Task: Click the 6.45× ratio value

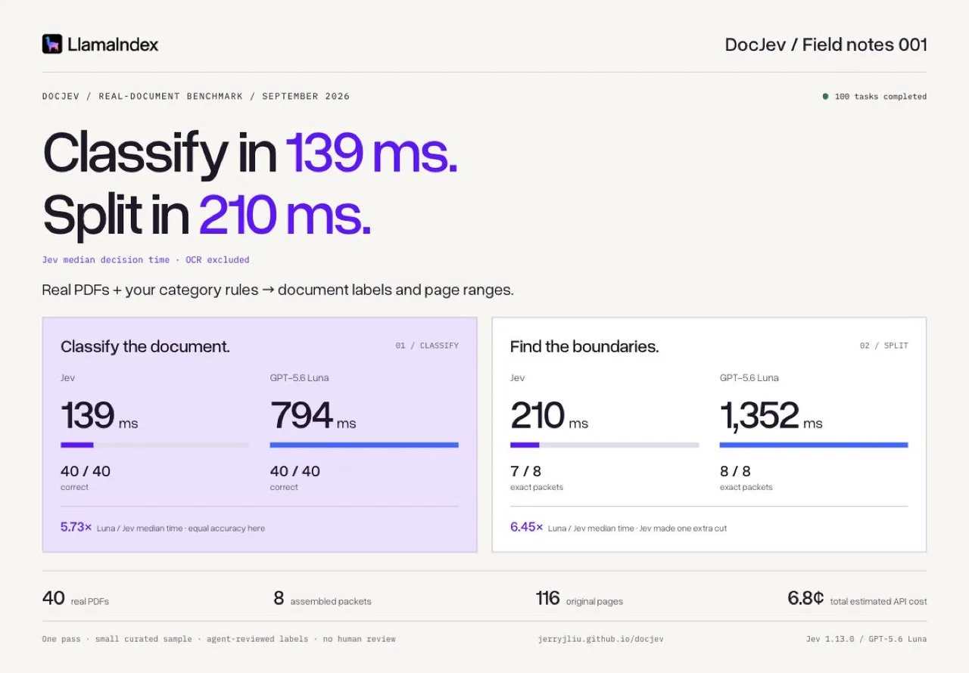Action: tap(526, 527)
